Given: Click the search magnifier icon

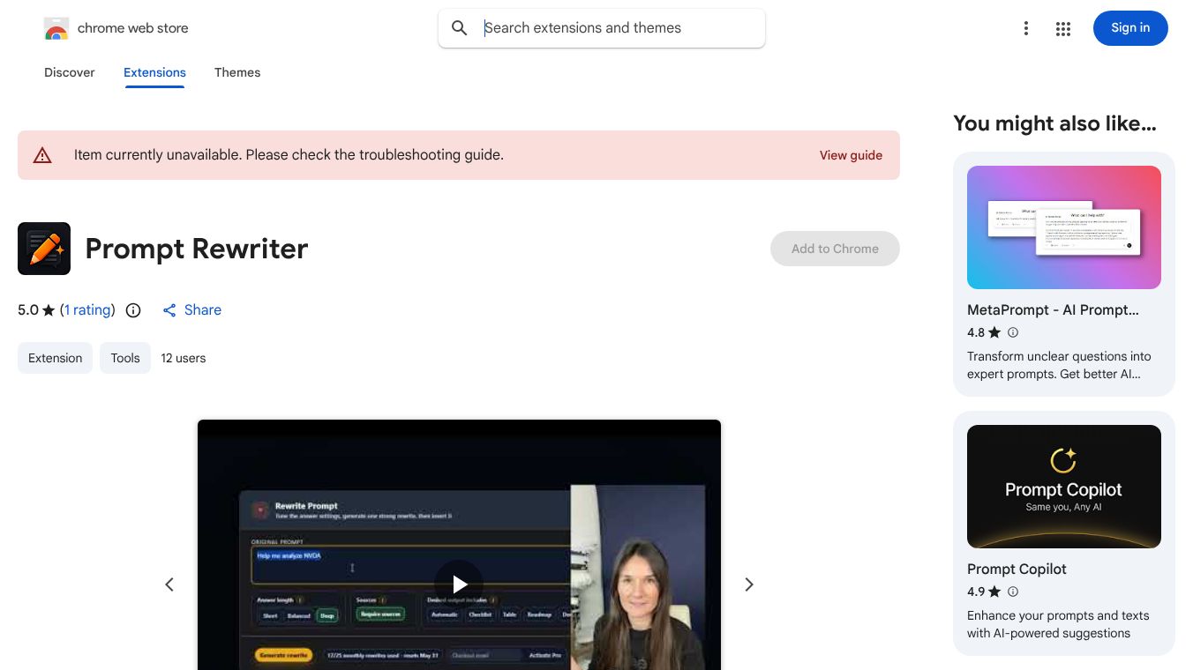Looking at the screenshot, I should (460, 28).
